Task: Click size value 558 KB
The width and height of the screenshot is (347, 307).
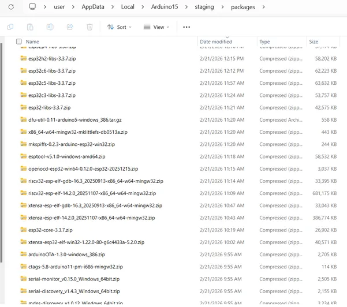Action: coord(329,119)
